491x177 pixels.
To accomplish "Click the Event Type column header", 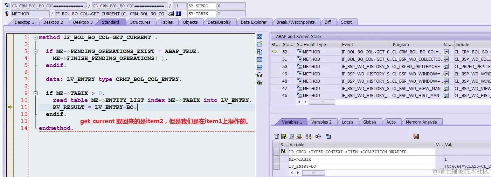I will pyautogui.click(x=321, y=44).
